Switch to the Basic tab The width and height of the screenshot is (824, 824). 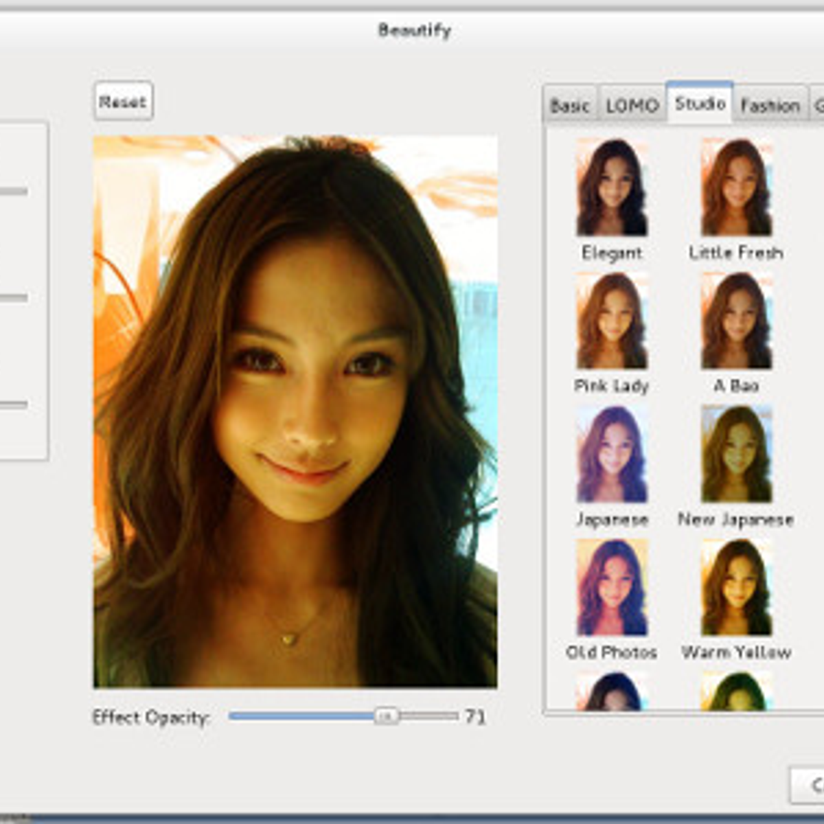coord(570,106)
